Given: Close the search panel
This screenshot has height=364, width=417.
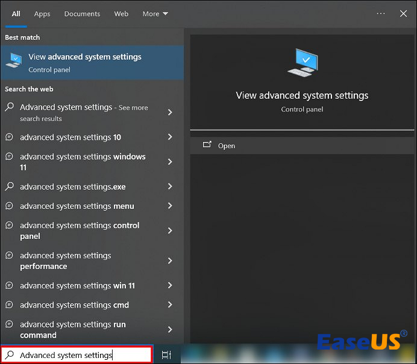Looking at the screenshot, I should pos(403,13).
